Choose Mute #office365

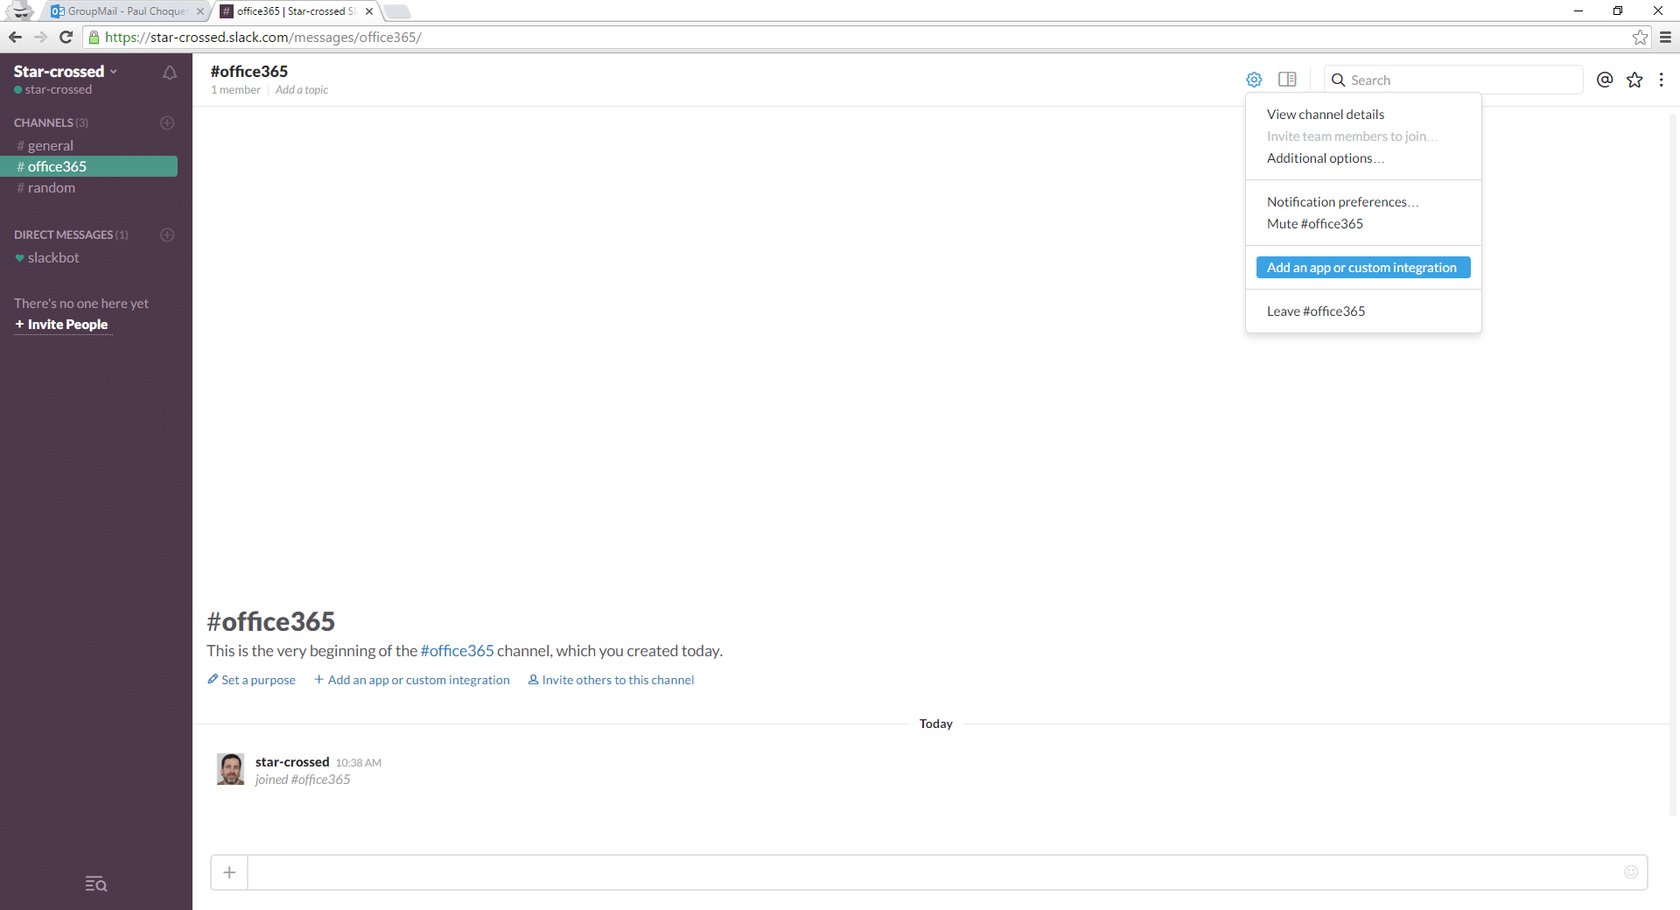[x=1314, y=224]
